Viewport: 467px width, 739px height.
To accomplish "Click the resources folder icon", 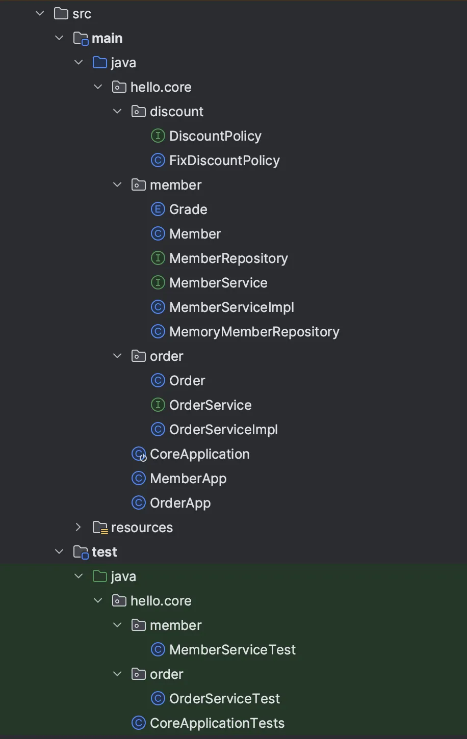I will pyautogui.click(x=100, y=527).
